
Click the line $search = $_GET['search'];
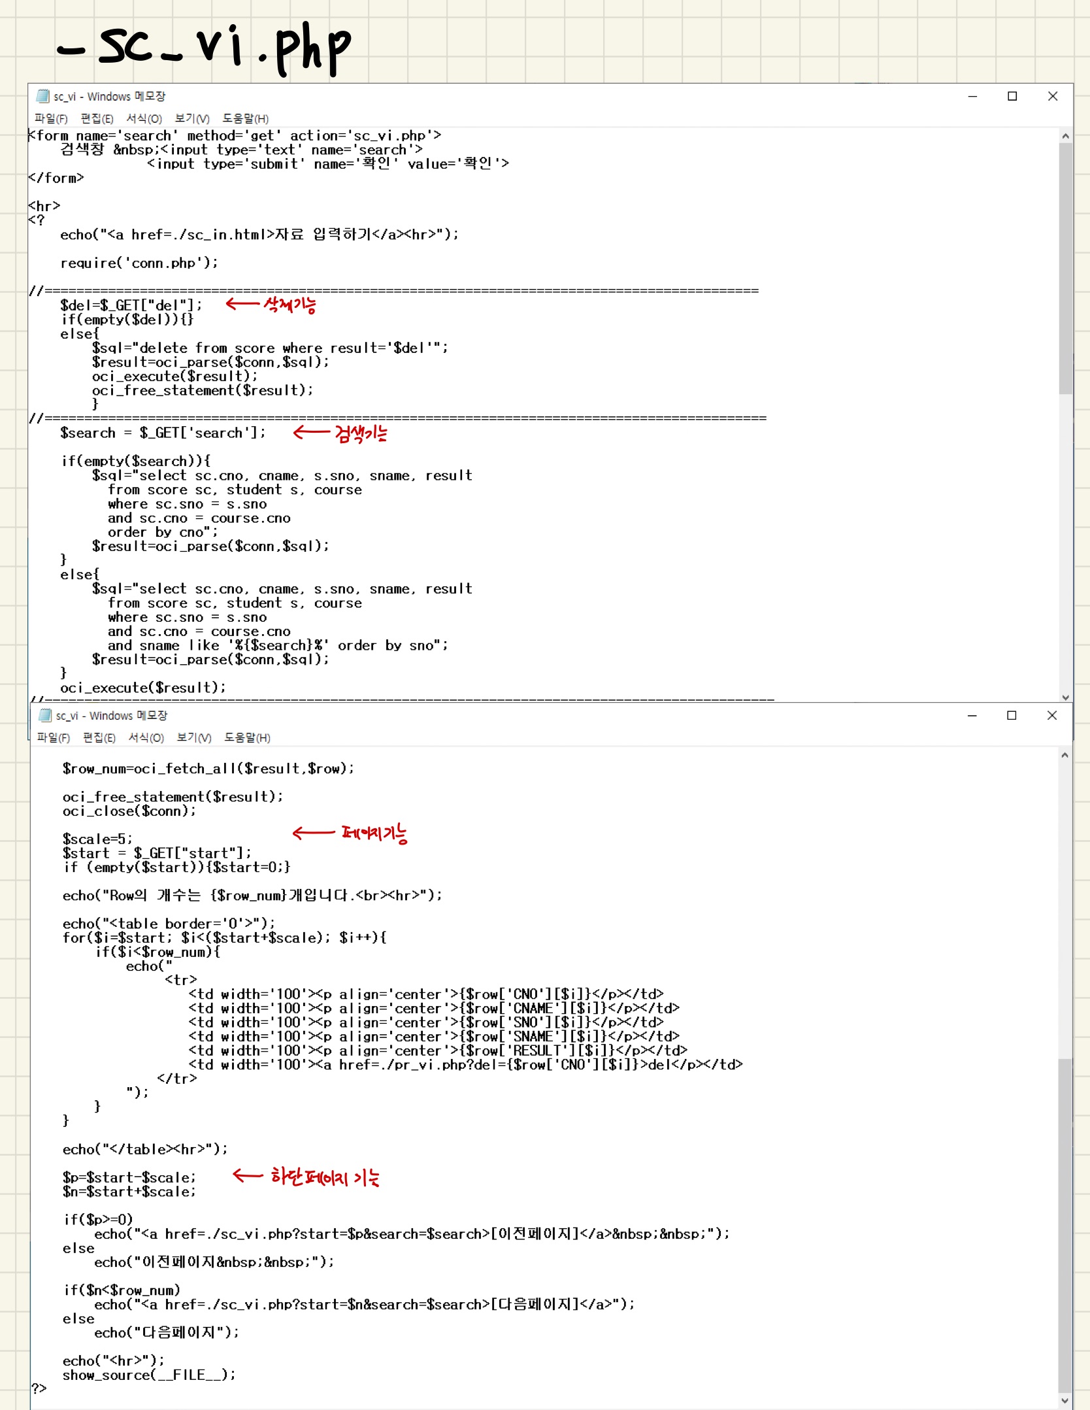tap(163, 433)
